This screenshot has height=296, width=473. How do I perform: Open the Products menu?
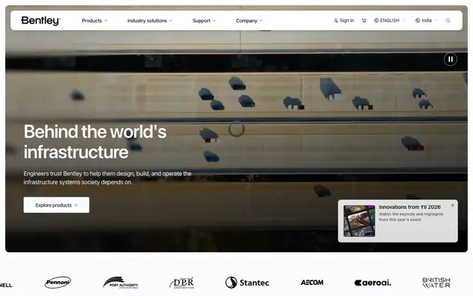95,21
